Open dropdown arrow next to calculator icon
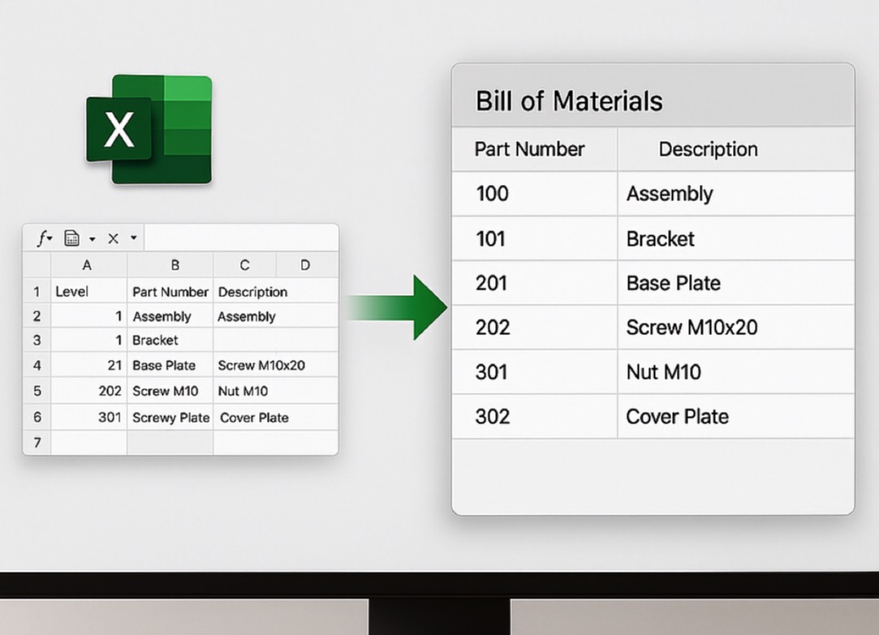Image resolution: width=879 pixels, height=635 pixels. (x=92, y=239)
